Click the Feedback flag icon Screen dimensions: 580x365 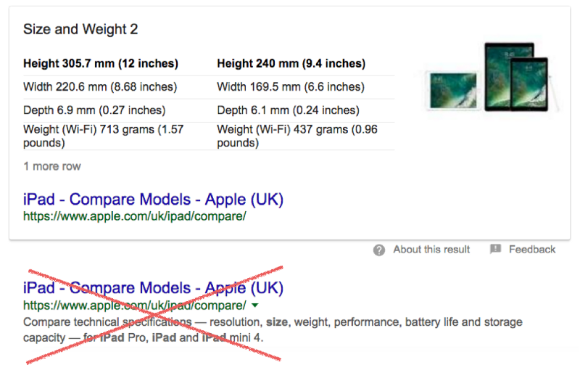[495, 249]
